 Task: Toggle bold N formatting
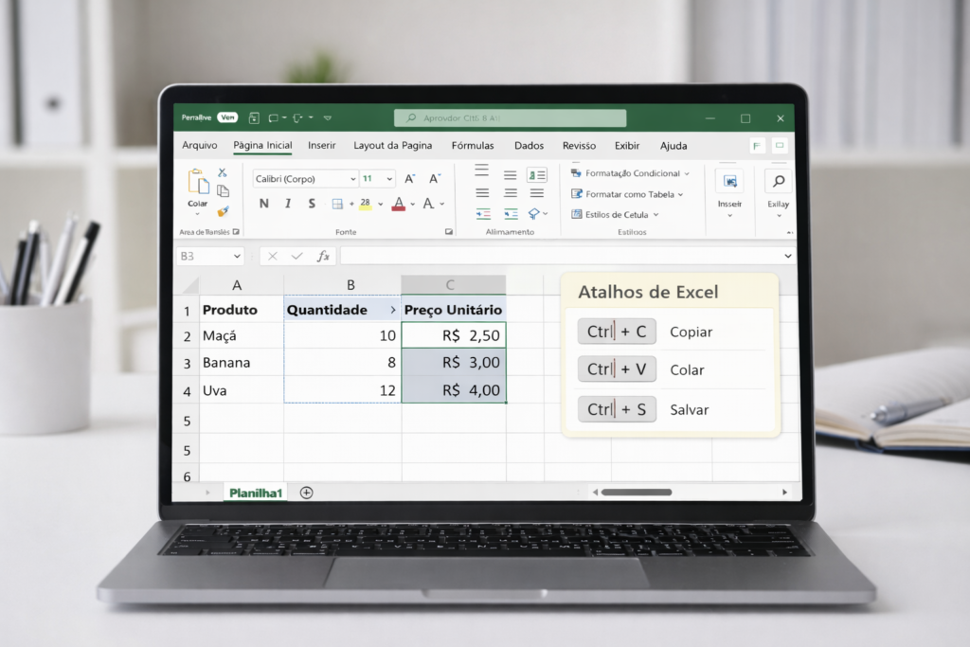point(263,204)
